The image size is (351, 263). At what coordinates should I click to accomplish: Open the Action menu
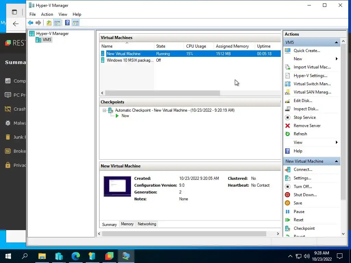click(x=47, y=14)
